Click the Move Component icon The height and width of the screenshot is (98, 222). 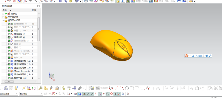(x=24, y=88)
